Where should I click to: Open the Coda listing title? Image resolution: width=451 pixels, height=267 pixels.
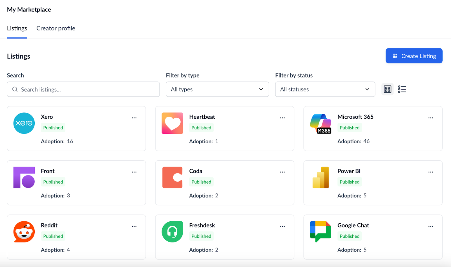[x=196, y=171]
